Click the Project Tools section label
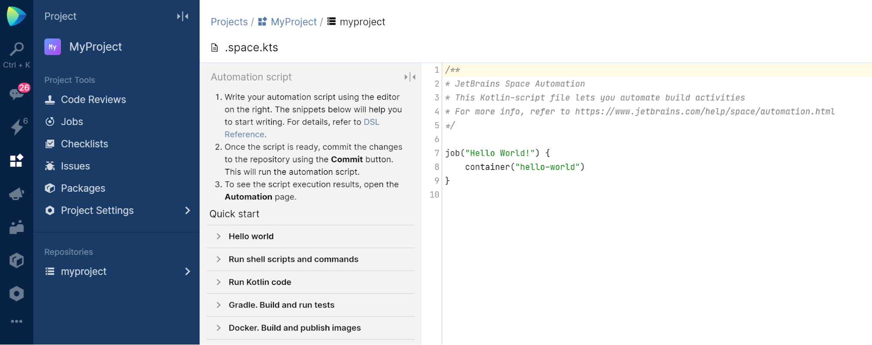 [x=70, y=80]
